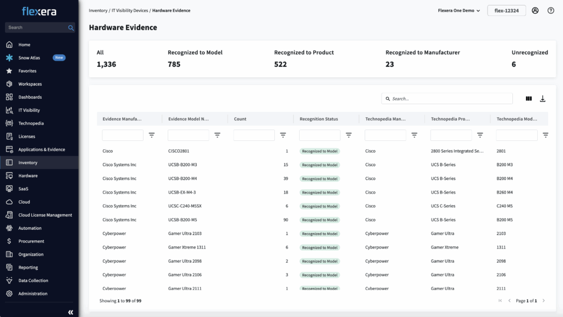
Task: Click IT Visibility Devices breadcrumb link
Action: pyautogui.click(x=130, y=10)
